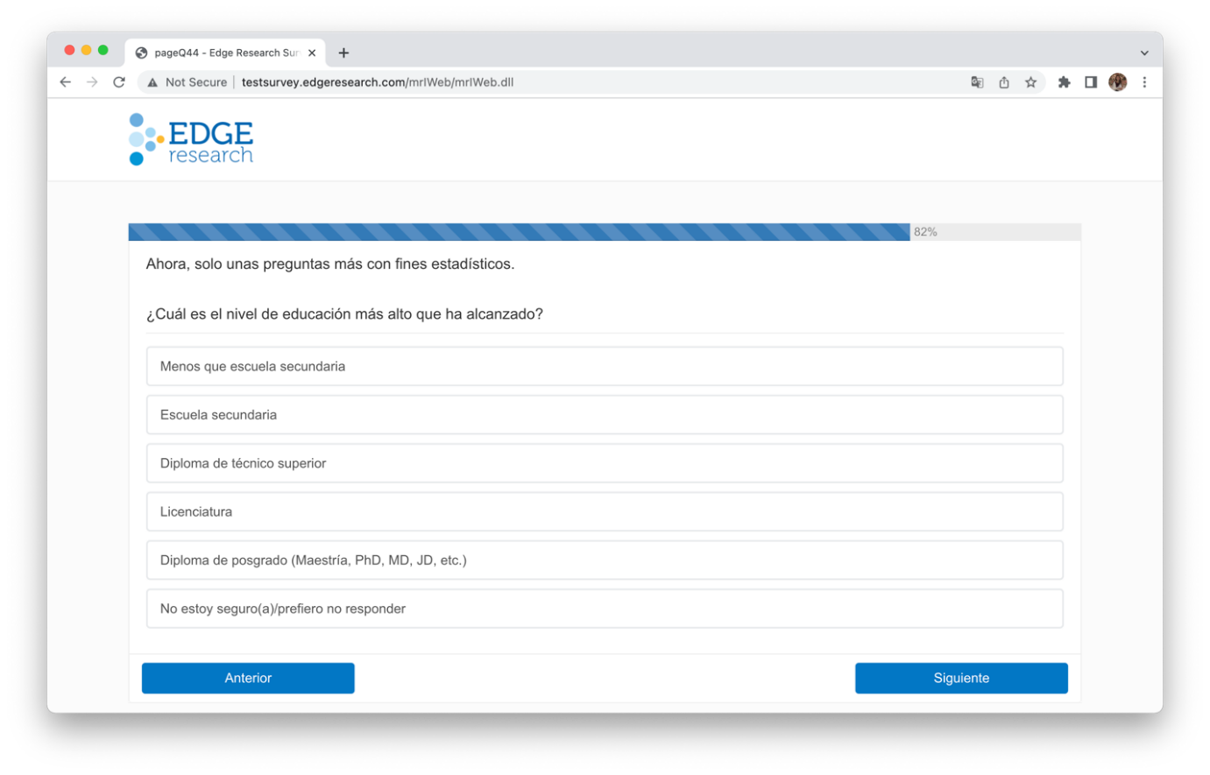The image size is (1210, 775).
Task: Open the extensions puzzle icon
Action: [x=1064, y=82]
